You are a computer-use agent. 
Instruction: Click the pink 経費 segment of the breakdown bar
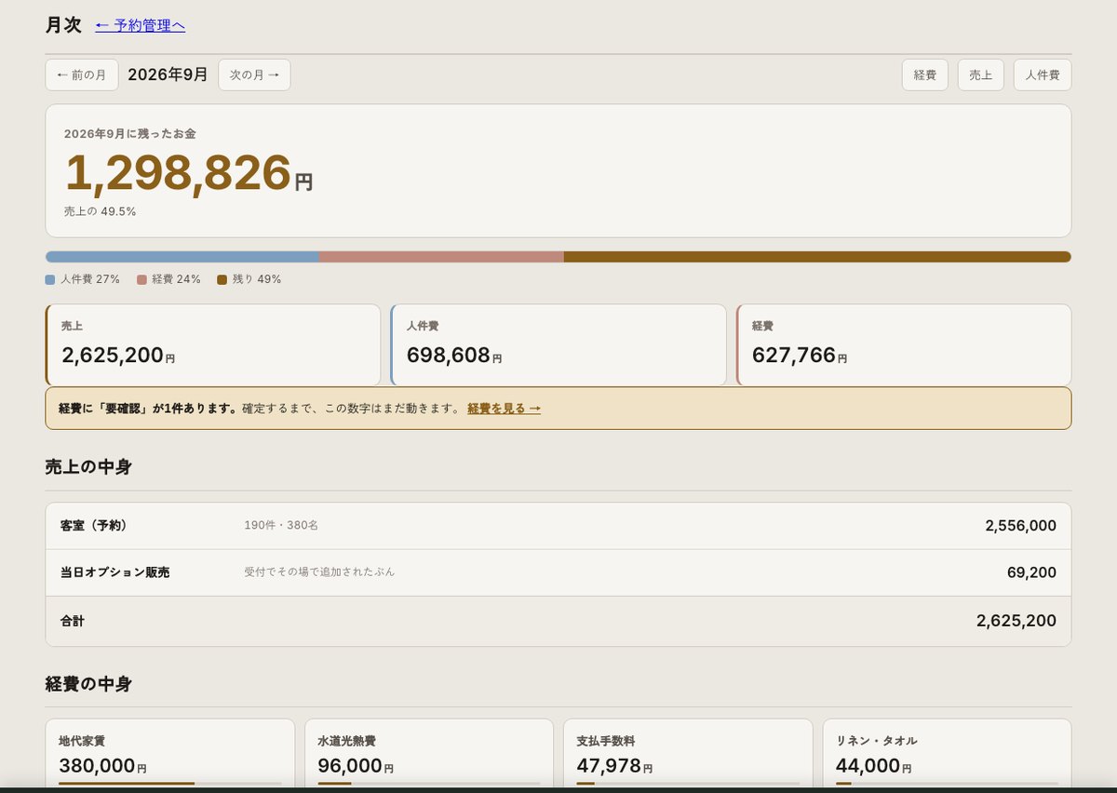coord(441,257)
